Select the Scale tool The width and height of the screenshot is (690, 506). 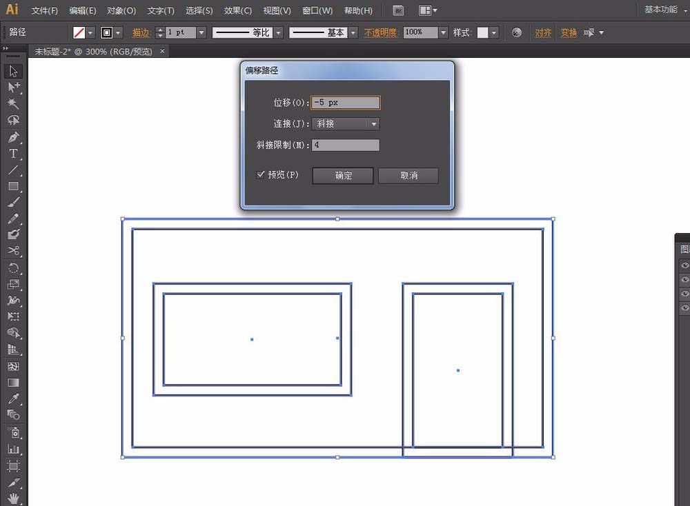(x=13, y=284)
